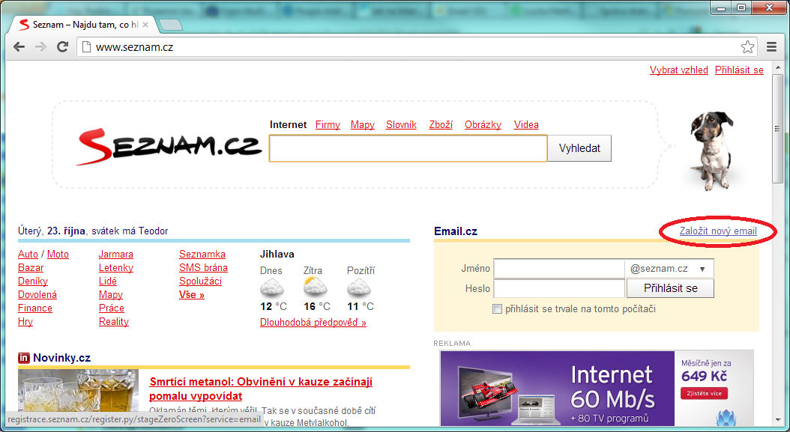Click the browser back arrow
This screenshot has height=432, width=790.
pyautogui.click(x=19, y=47)
